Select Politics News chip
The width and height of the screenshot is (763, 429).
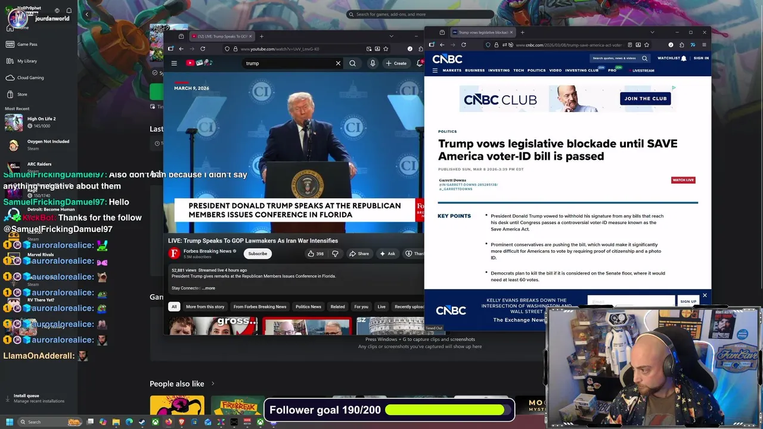(308, 307)
